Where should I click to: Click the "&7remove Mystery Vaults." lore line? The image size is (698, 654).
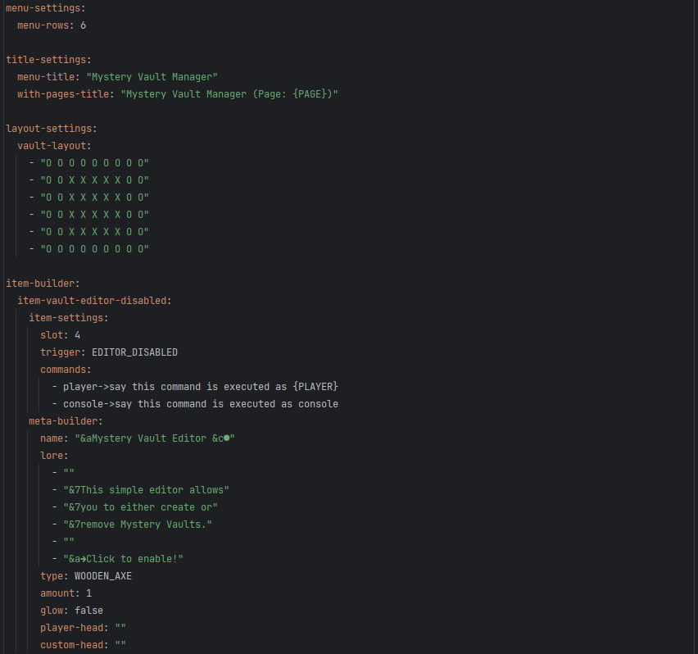pyautogui.click(x=137, y=525)
